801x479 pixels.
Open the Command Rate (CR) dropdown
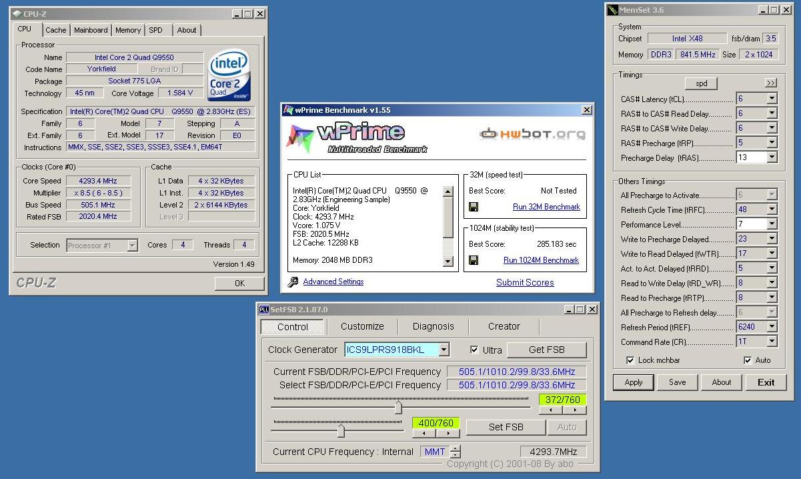pyautogui.click(x=772, y=342)
